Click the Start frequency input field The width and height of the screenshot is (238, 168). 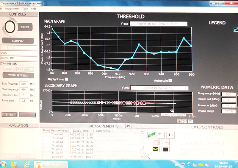click(24, 84)
